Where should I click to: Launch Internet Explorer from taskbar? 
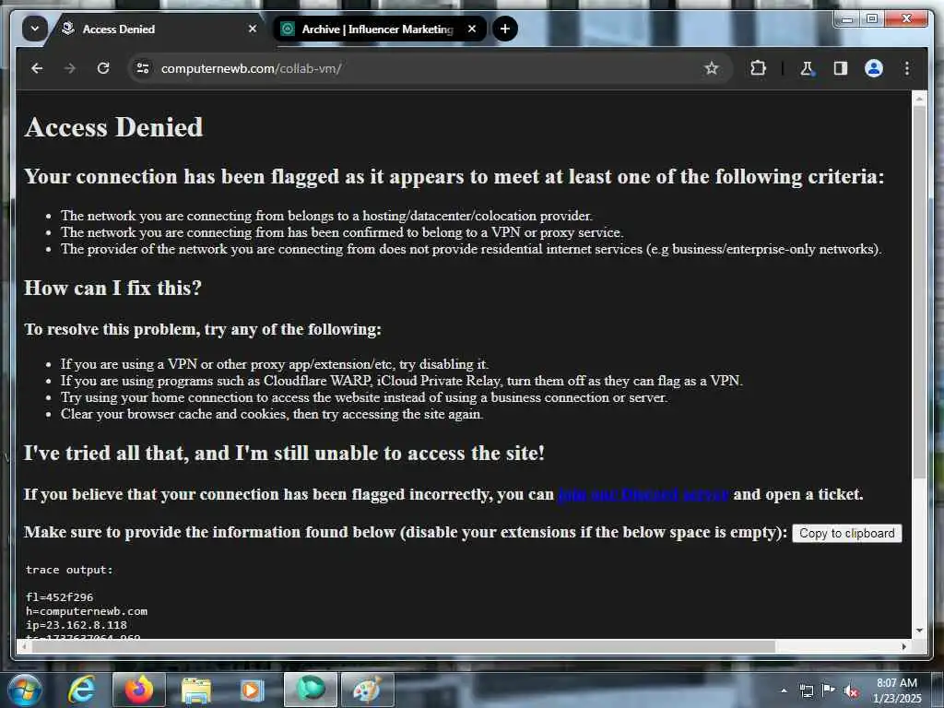(82, 690)
